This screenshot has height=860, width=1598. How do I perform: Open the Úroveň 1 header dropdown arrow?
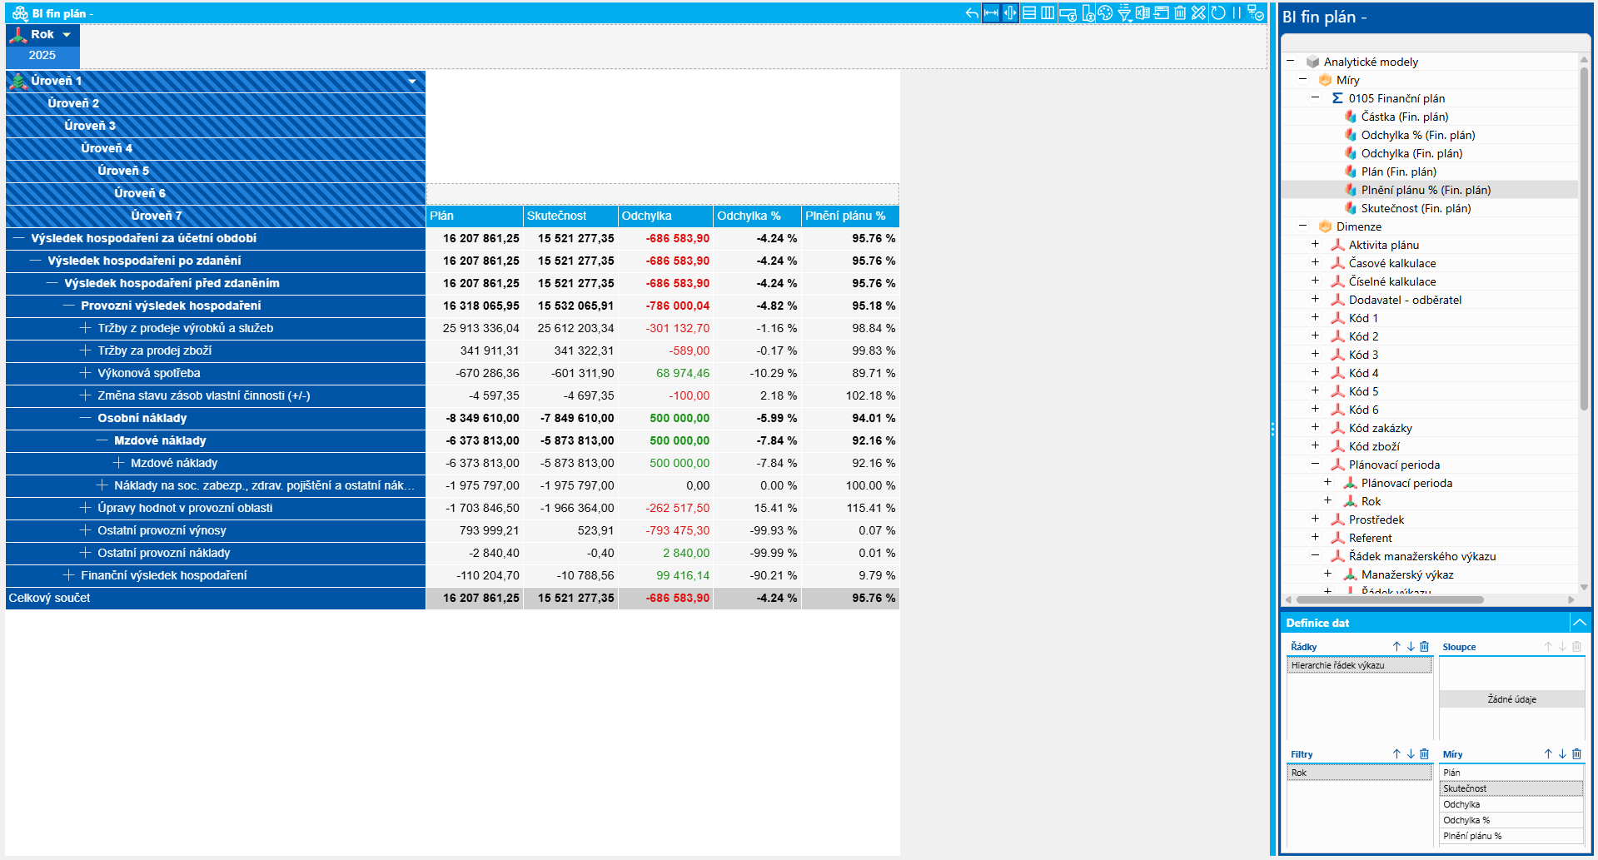point(412,82)
